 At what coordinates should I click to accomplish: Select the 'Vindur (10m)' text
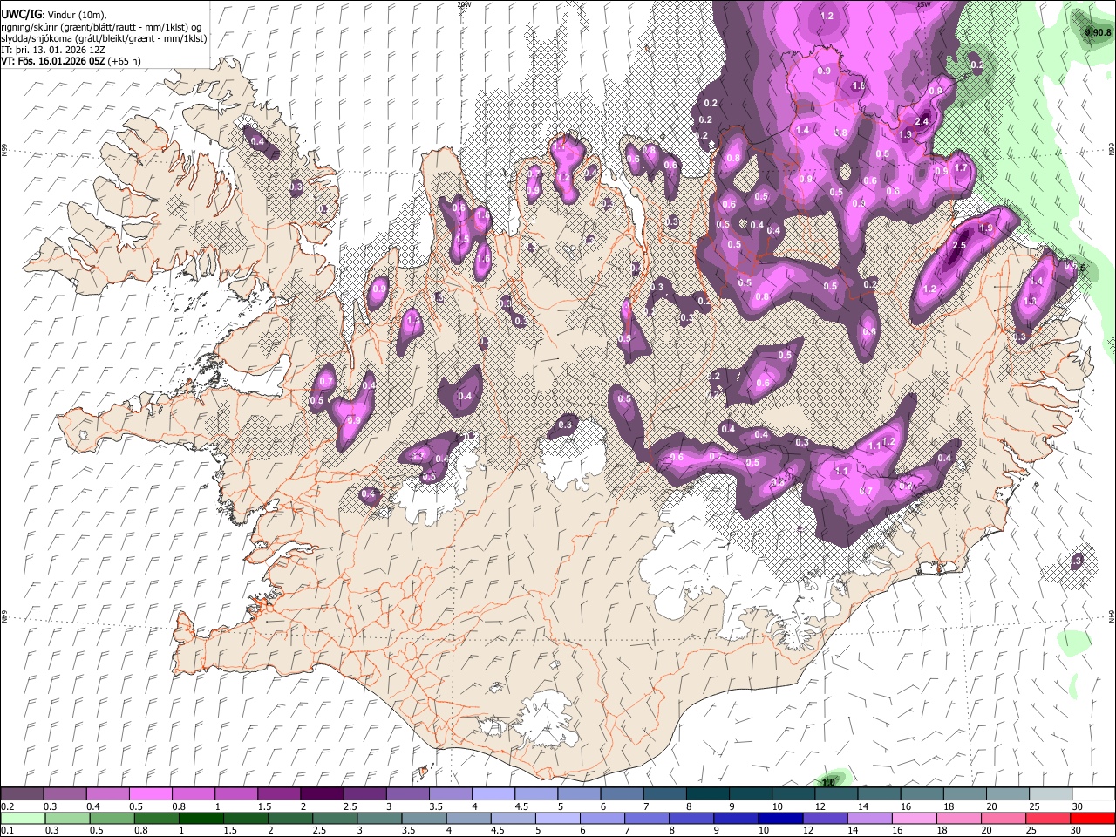coord(75,14)
